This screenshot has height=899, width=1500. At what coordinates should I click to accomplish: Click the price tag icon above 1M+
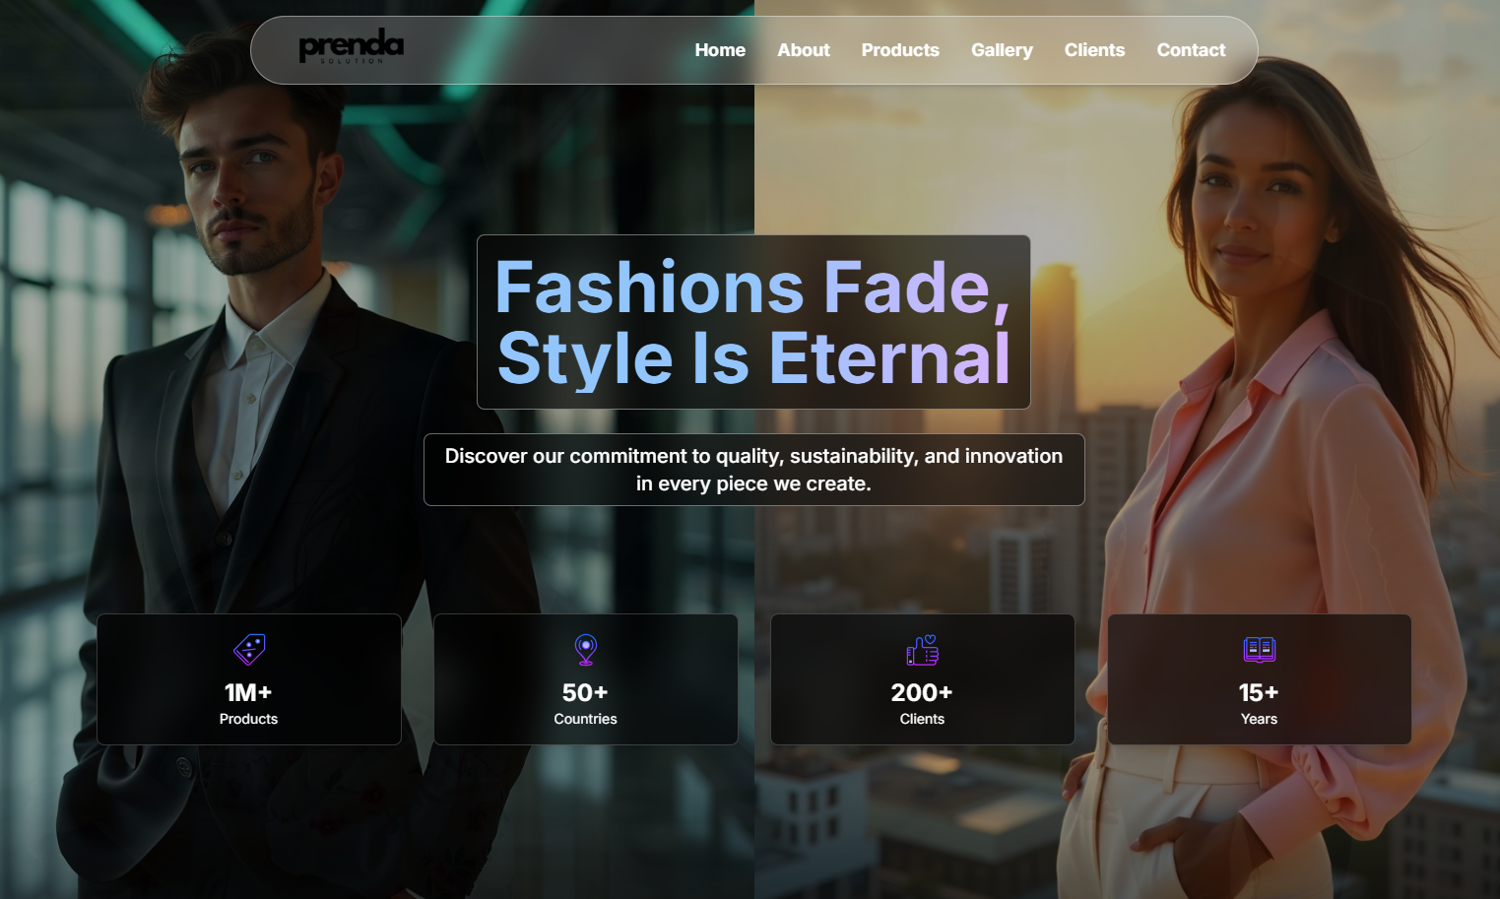point(249,650)
